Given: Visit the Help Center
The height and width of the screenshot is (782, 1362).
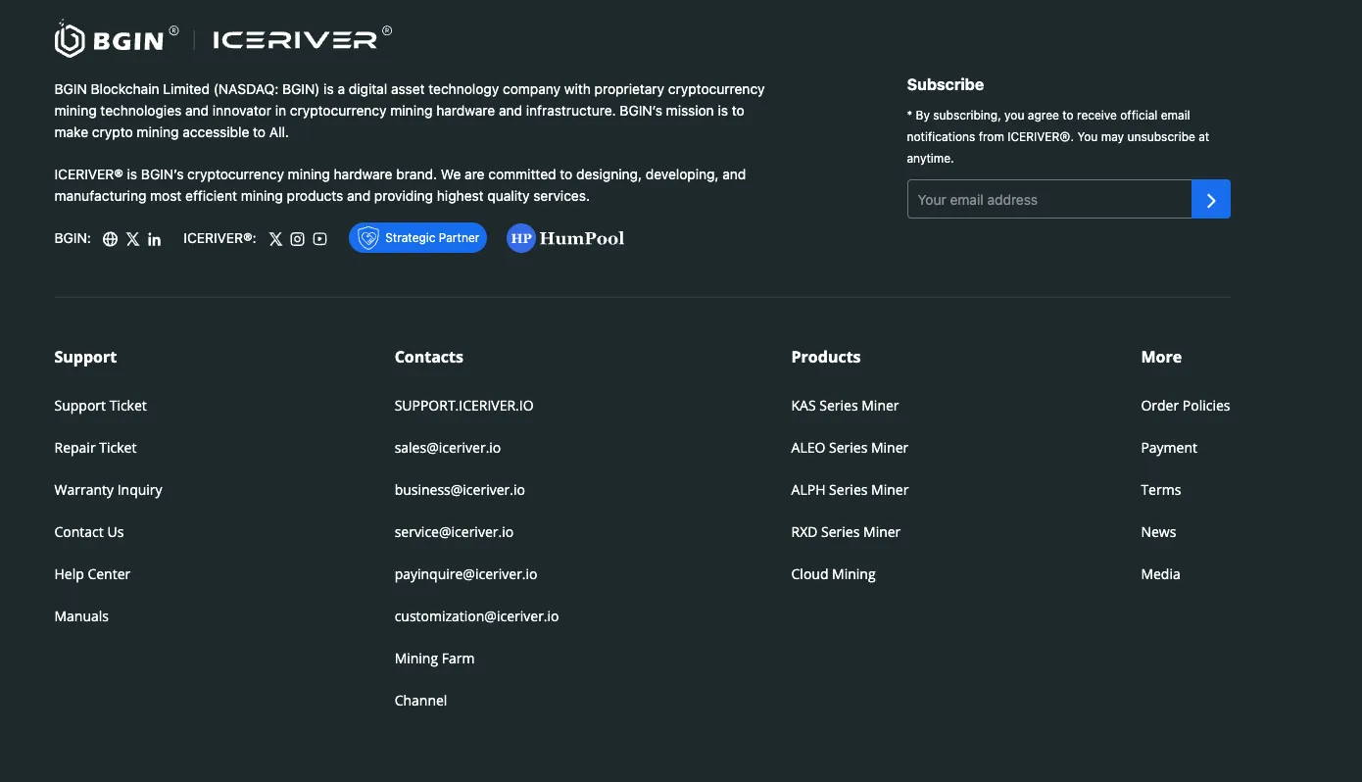Looking at the screenshot, I should tap(92, 574).
